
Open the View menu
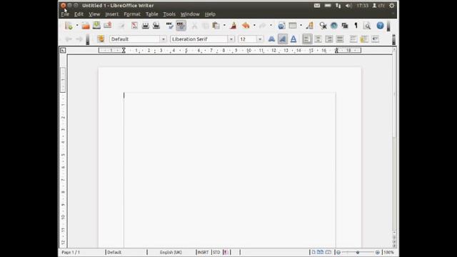click(x=94, y=14)
